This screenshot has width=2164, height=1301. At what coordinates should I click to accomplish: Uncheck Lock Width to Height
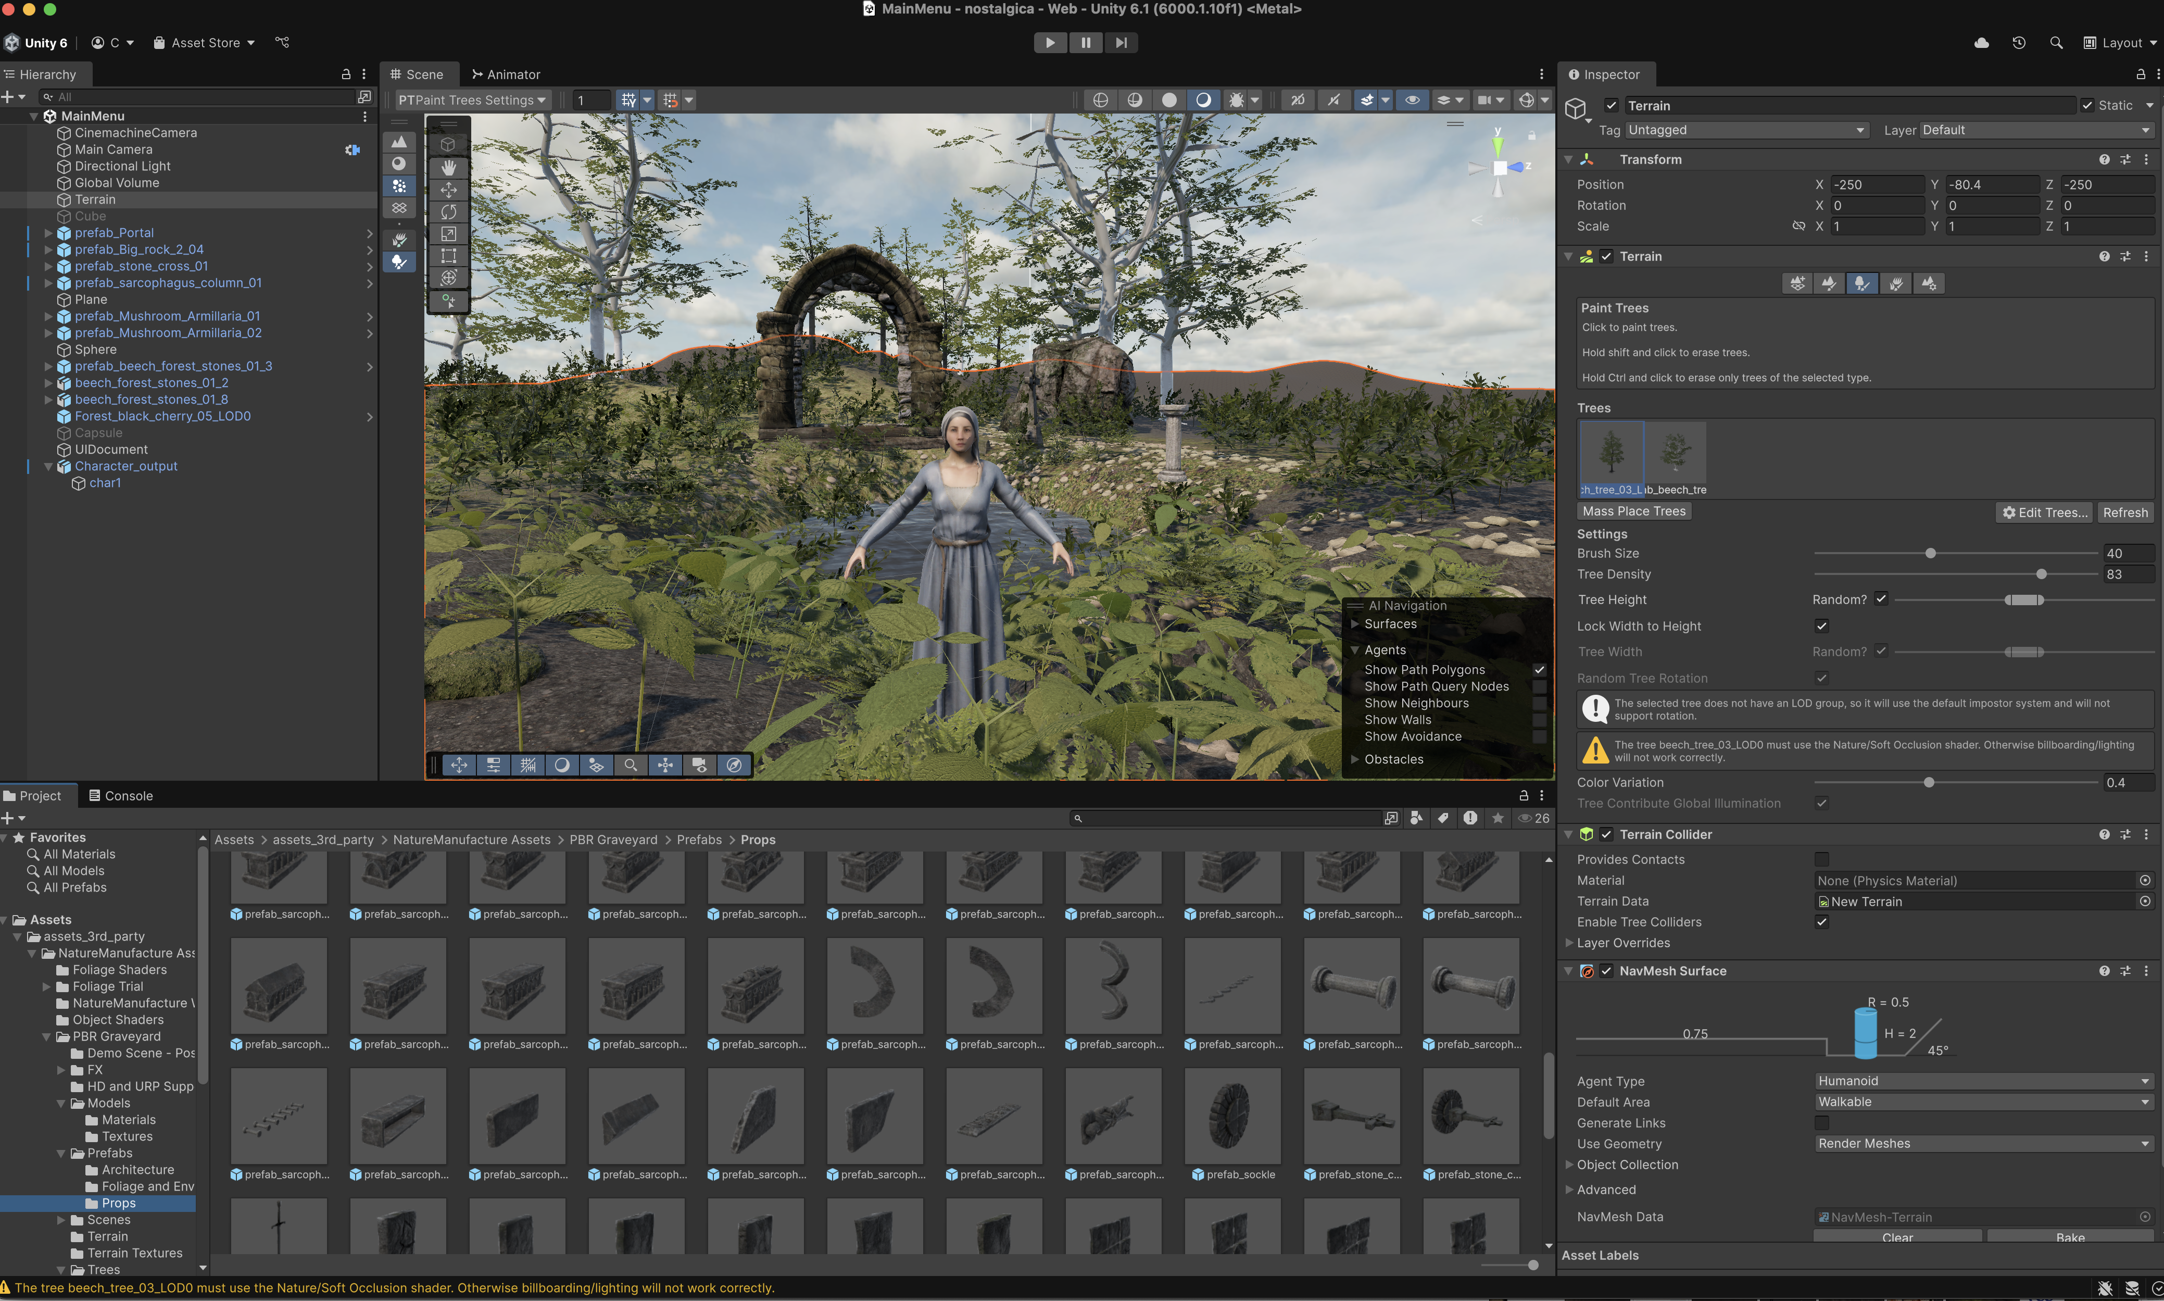coord(1821,626)
